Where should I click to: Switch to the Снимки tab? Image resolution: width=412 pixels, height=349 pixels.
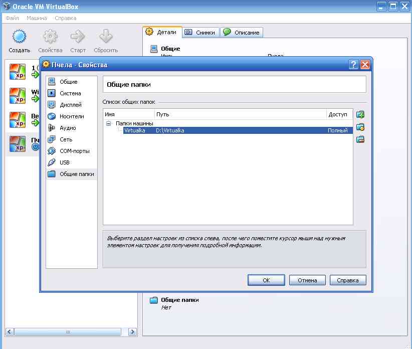pos(200,32)
